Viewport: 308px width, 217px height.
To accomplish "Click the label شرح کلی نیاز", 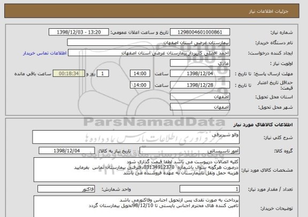I will [x=278, y=138].
